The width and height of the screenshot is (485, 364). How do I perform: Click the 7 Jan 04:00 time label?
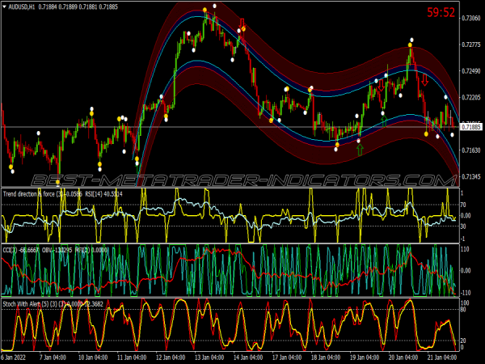[x=53, y=358]
